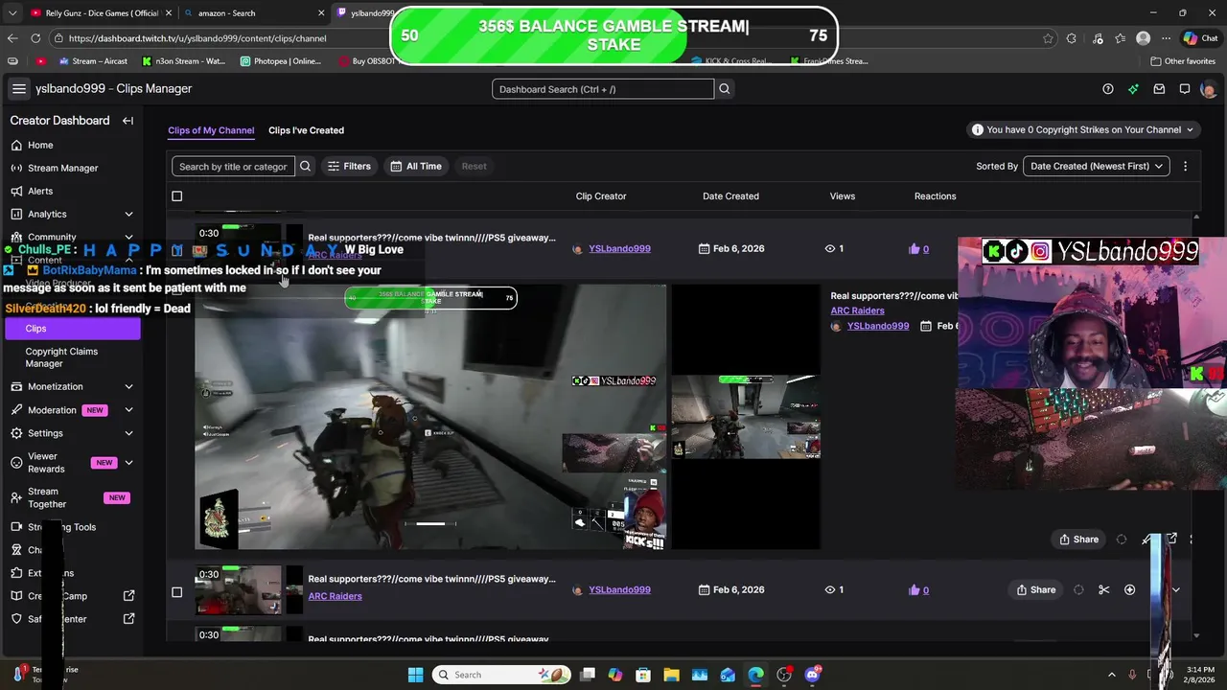Click the scissors edit icon in lower clip row
This screenshot has height=690, width=1227.
pyautogui.click(x=1103, y=589)
